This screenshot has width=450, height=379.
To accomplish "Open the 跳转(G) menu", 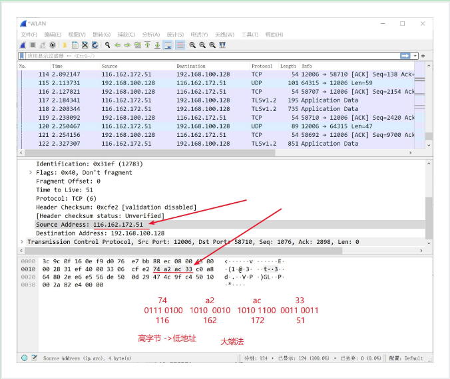I will [x=102, y=35].
